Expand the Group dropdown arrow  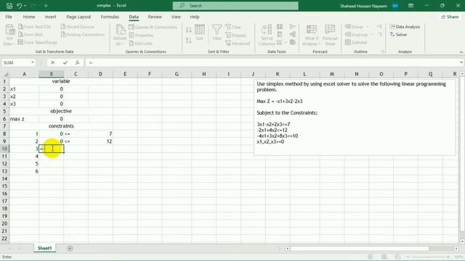point(368,27)
